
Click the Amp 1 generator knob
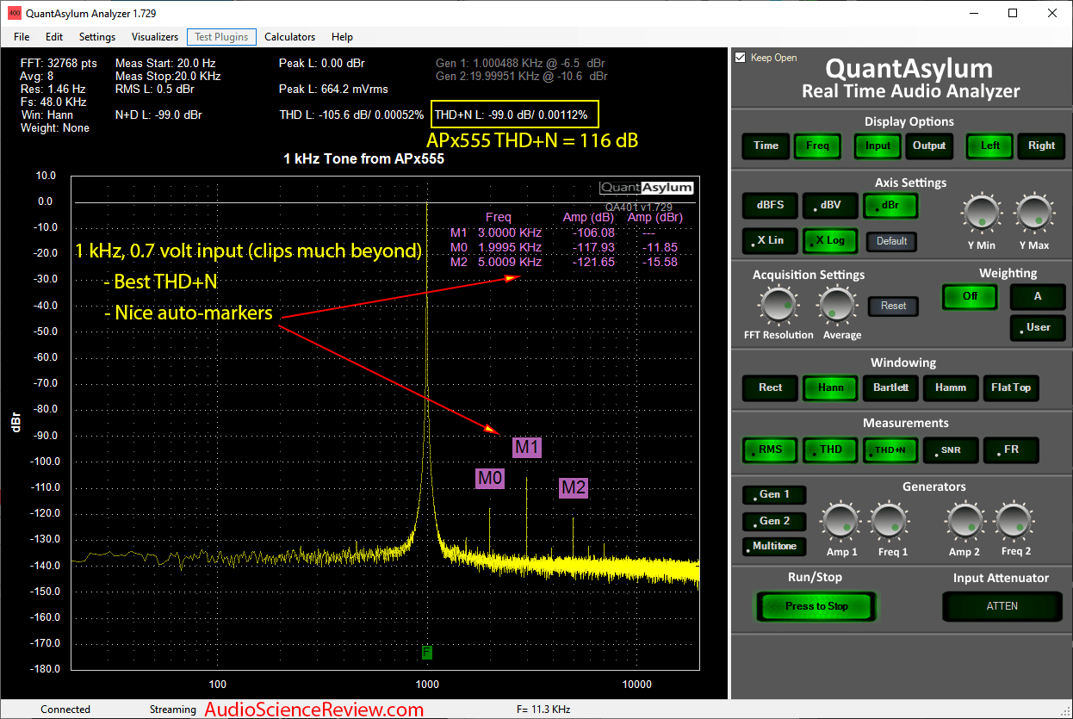[x=841, y=522]
